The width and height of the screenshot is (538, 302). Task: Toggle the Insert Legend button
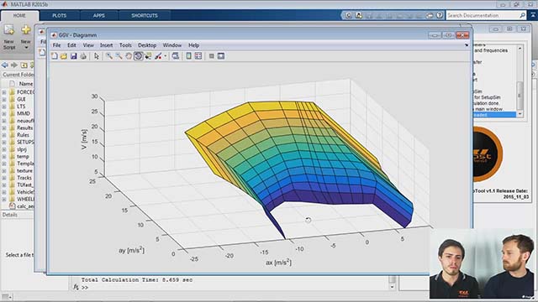tap(198, 56)
